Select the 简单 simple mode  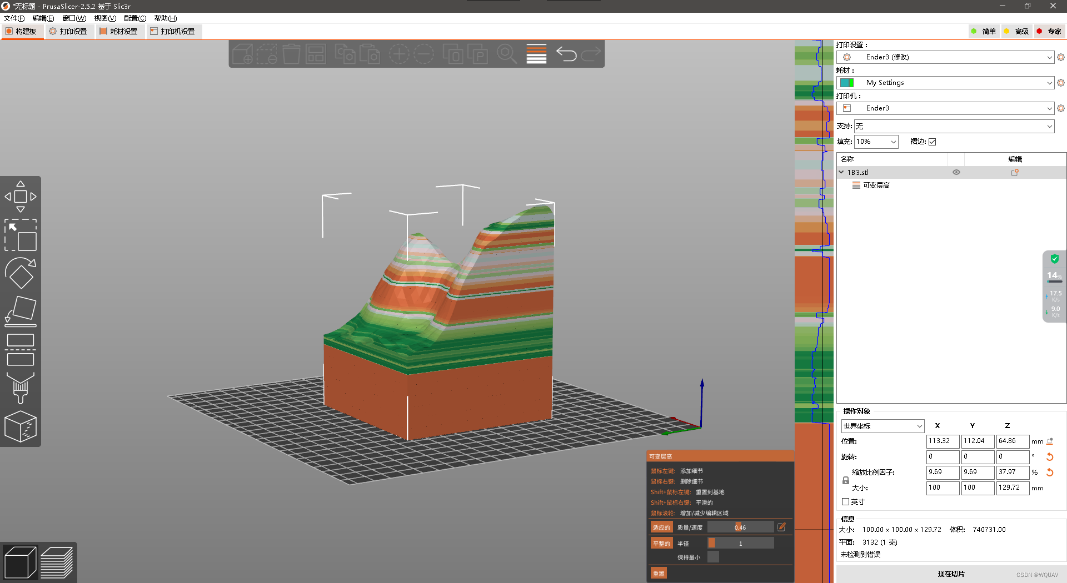point(983,32)
